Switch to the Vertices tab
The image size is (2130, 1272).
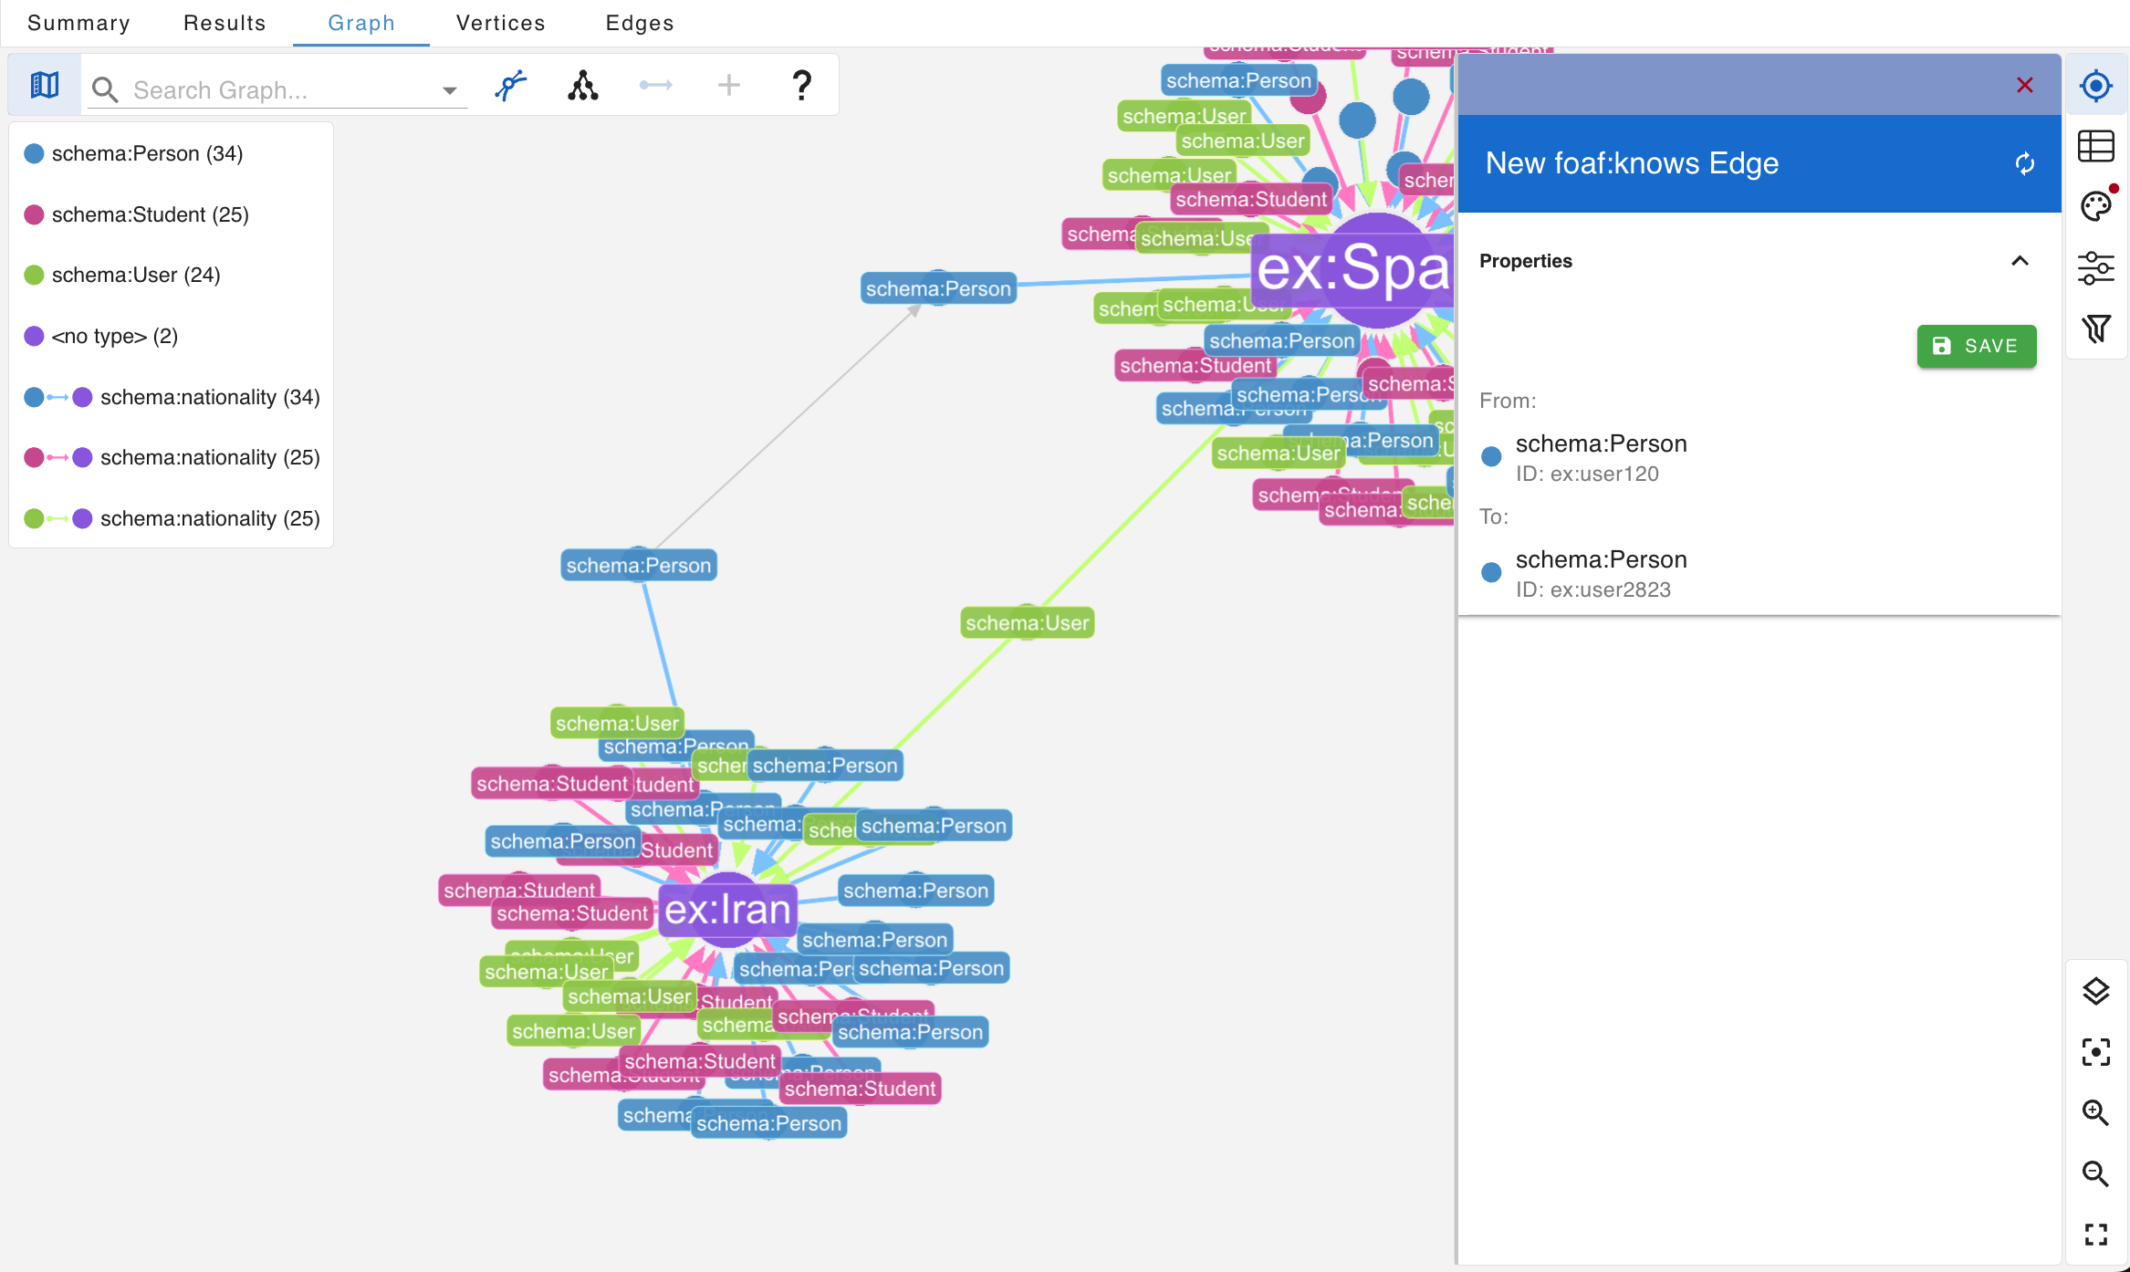pos(500,23)
